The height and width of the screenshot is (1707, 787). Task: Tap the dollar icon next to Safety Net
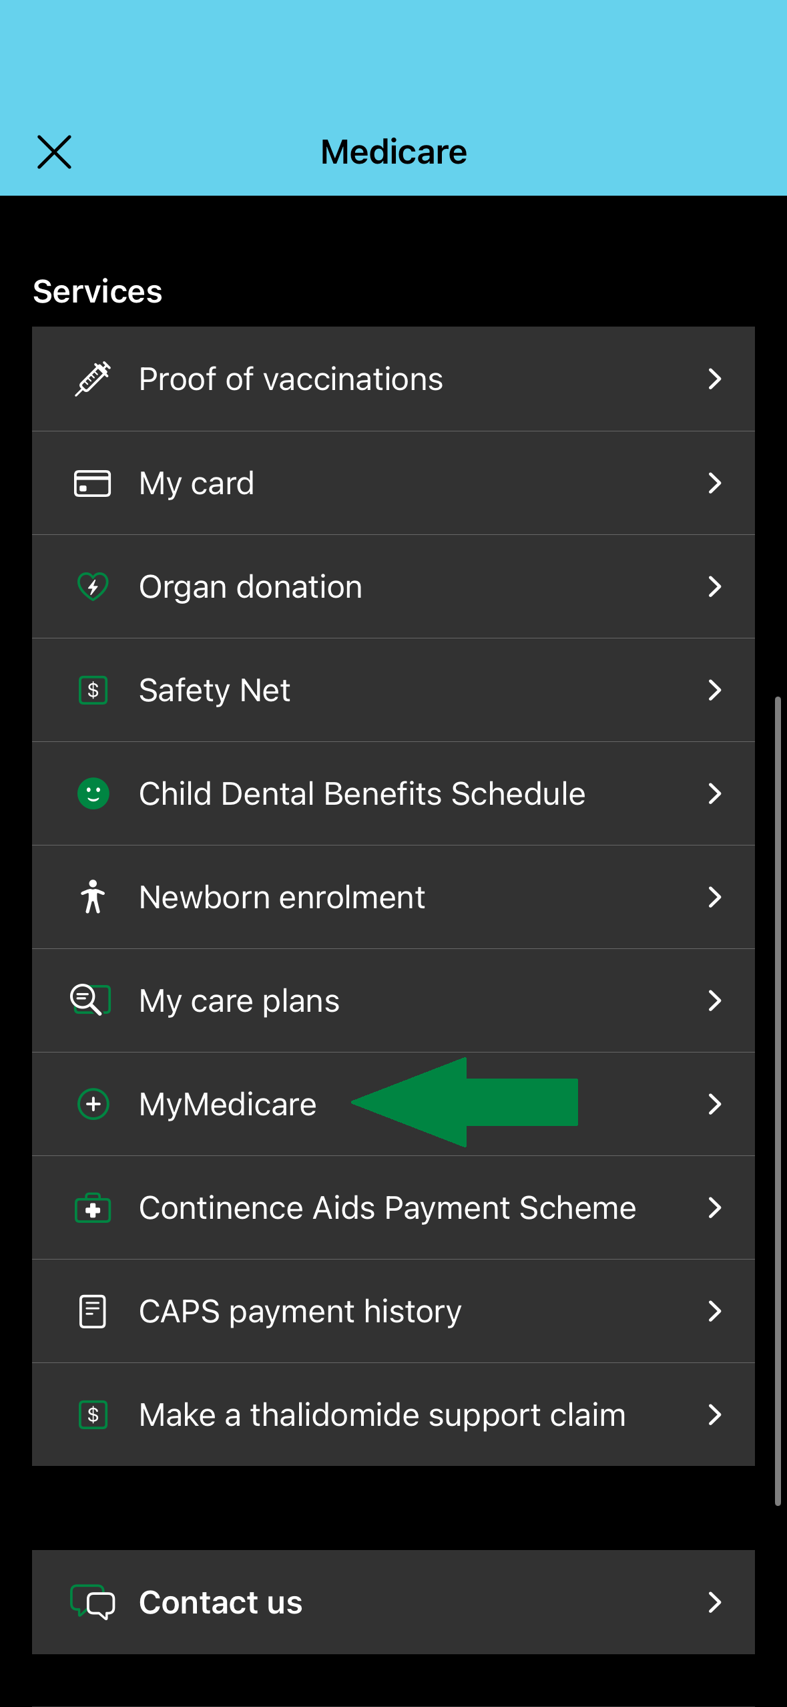[x=93, y=690]
